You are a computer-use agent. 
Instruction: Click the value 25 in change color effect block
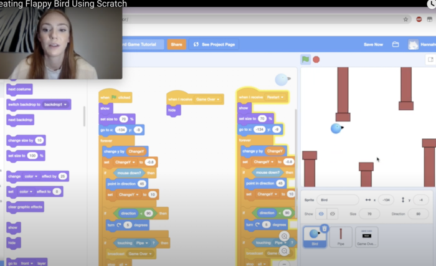(62, 176)
